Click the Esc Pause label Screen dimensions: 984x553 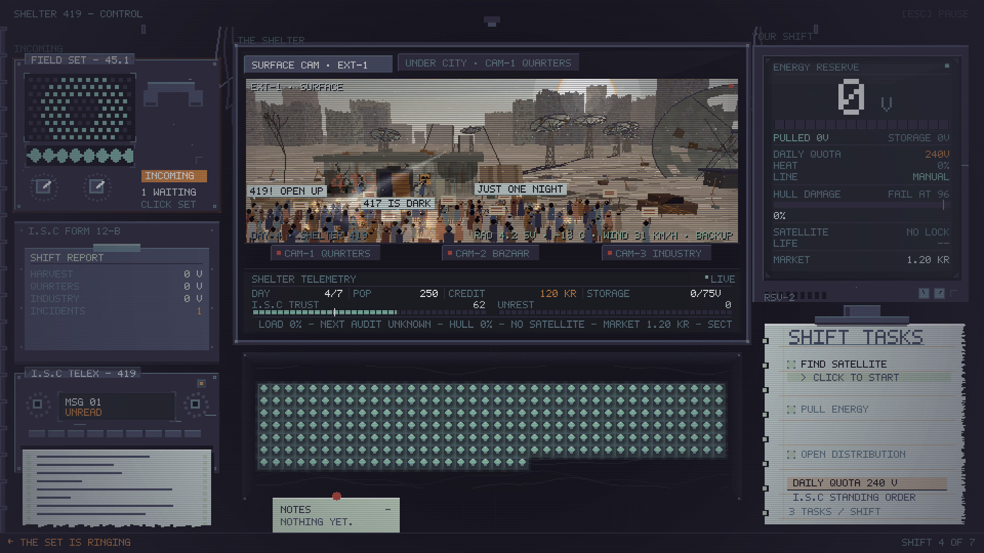935,14
